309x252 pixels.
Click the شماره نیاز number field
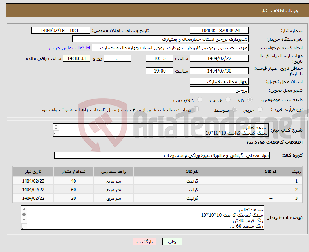pos(219,30)
